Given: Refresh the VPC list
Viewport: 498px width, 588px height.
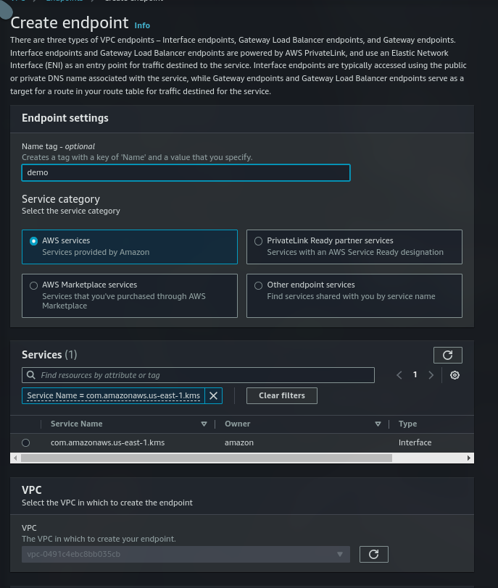Looking at the screenshot, I should pyautogui.click(x=374, y=554).
